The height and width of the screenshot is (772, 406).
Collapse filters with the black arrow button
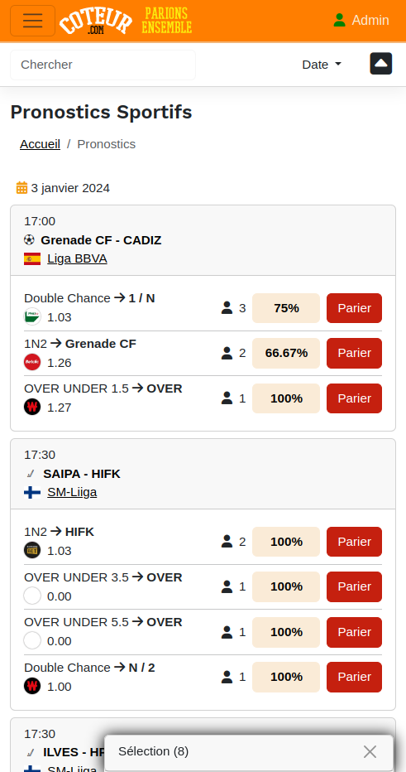pos(381,64)
